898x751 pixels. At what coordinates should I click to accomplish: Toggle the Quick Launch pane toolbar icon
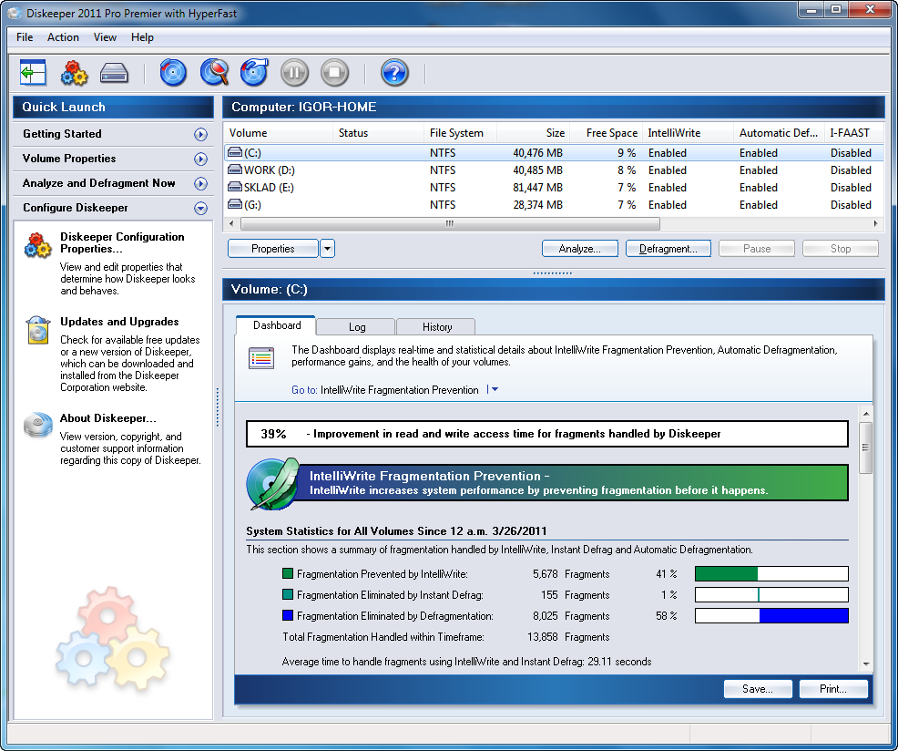[x=33, y=73]
